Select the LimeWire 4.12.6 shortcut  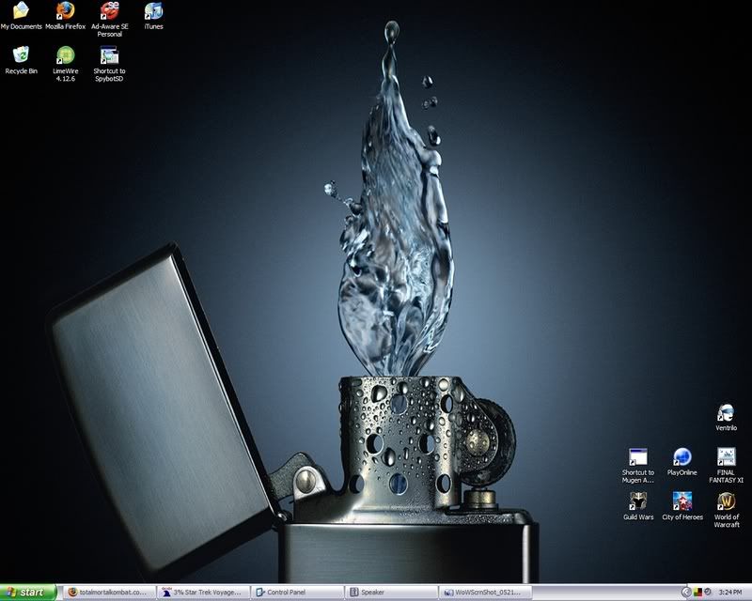[65, 64]
